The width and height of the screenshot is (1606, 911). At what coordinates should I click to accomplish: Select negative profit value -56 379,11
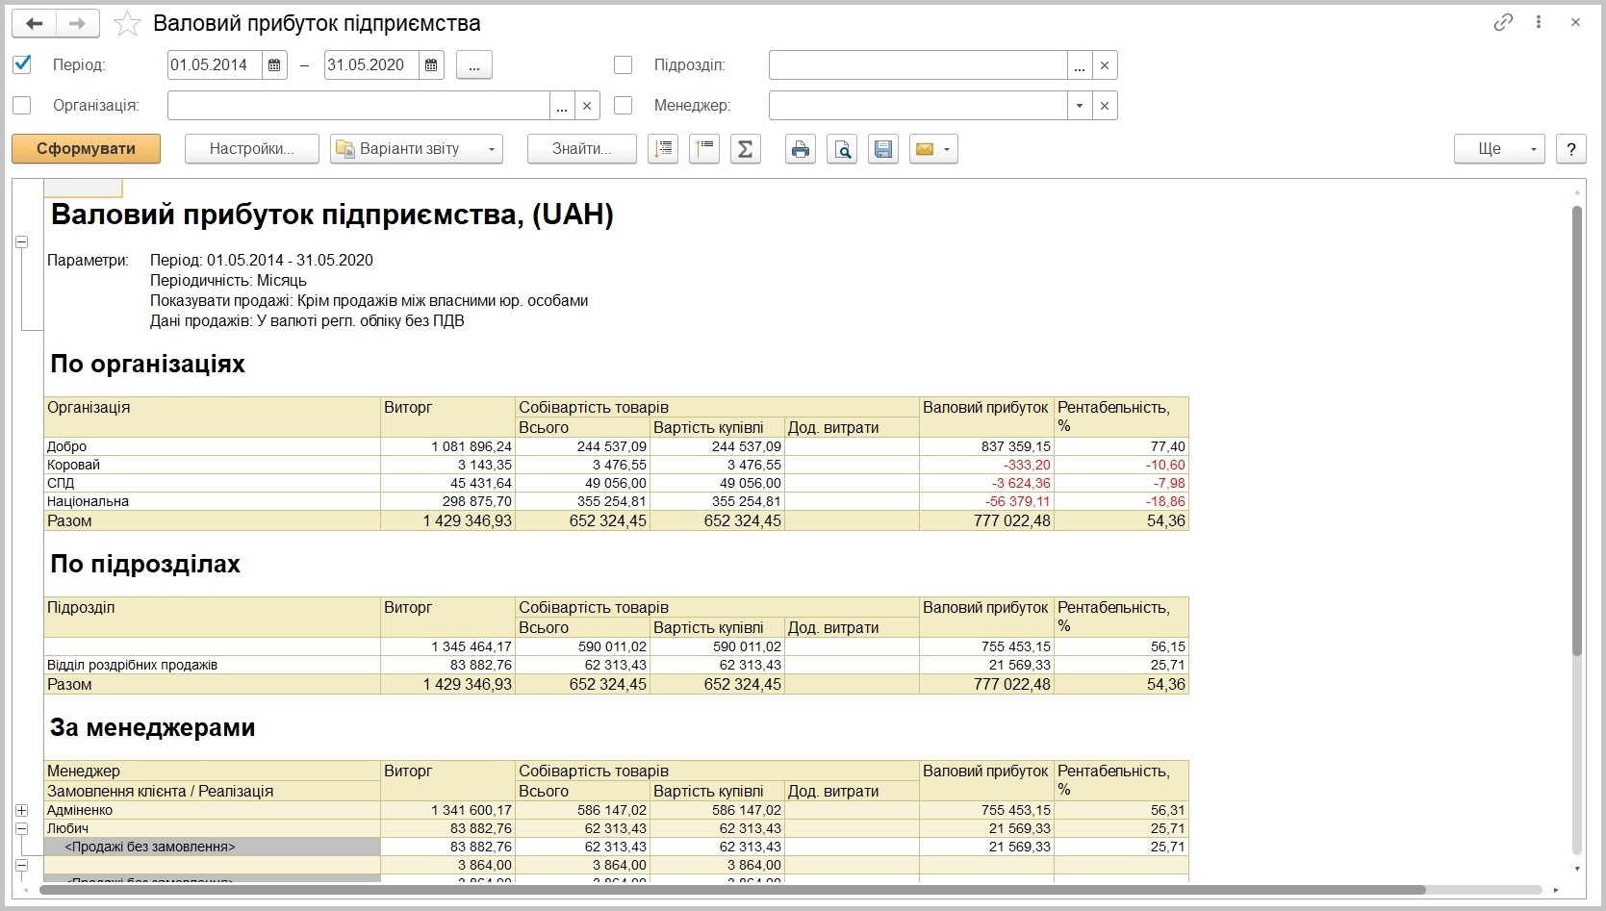point(987,502)
